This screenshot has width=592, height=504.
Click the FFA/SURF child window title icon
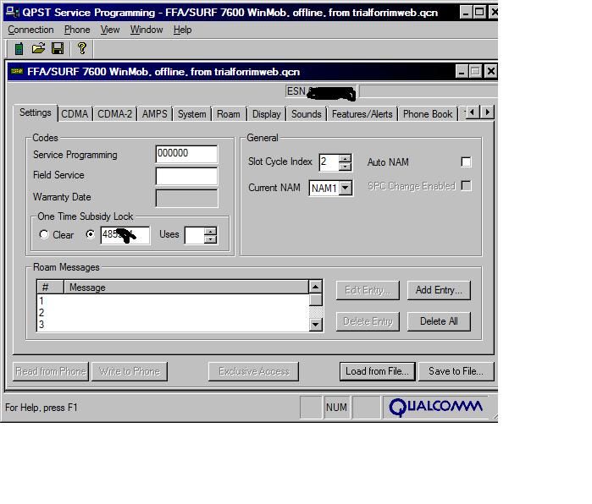coord(17,71)
